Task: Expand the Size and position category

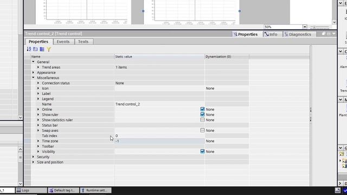Action: [x=33, y=162]
